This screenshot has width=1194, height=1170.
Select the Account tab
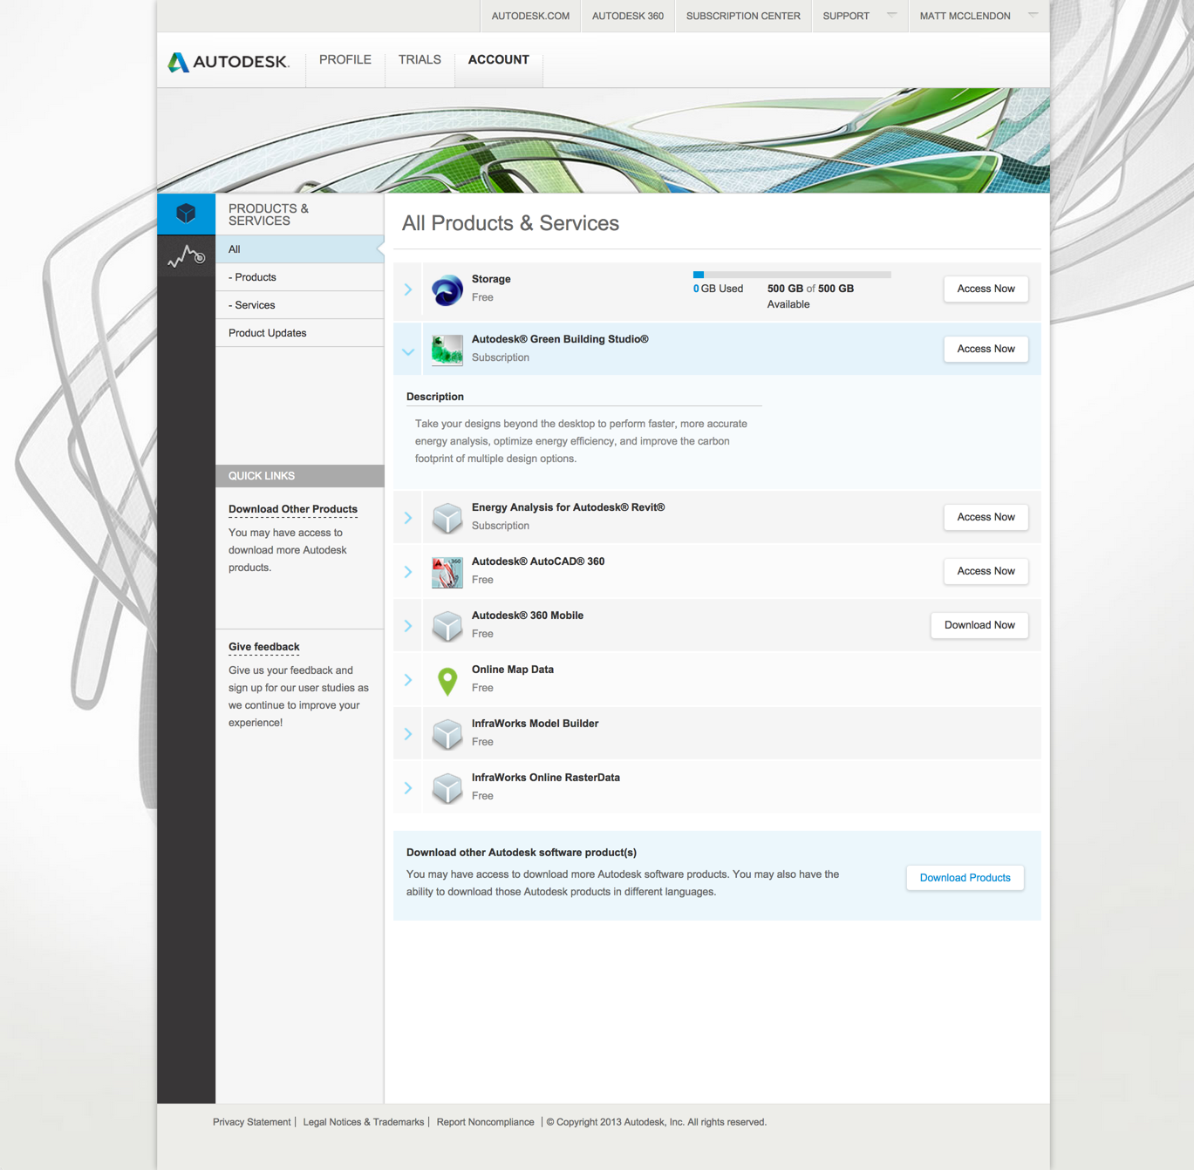pos(499,60)
